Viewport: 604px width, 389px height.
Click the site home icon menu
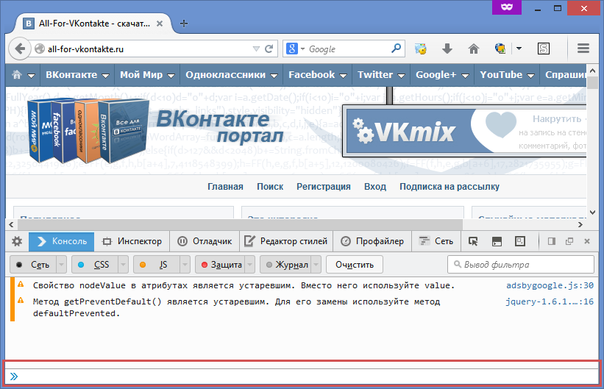coord(23,75)
